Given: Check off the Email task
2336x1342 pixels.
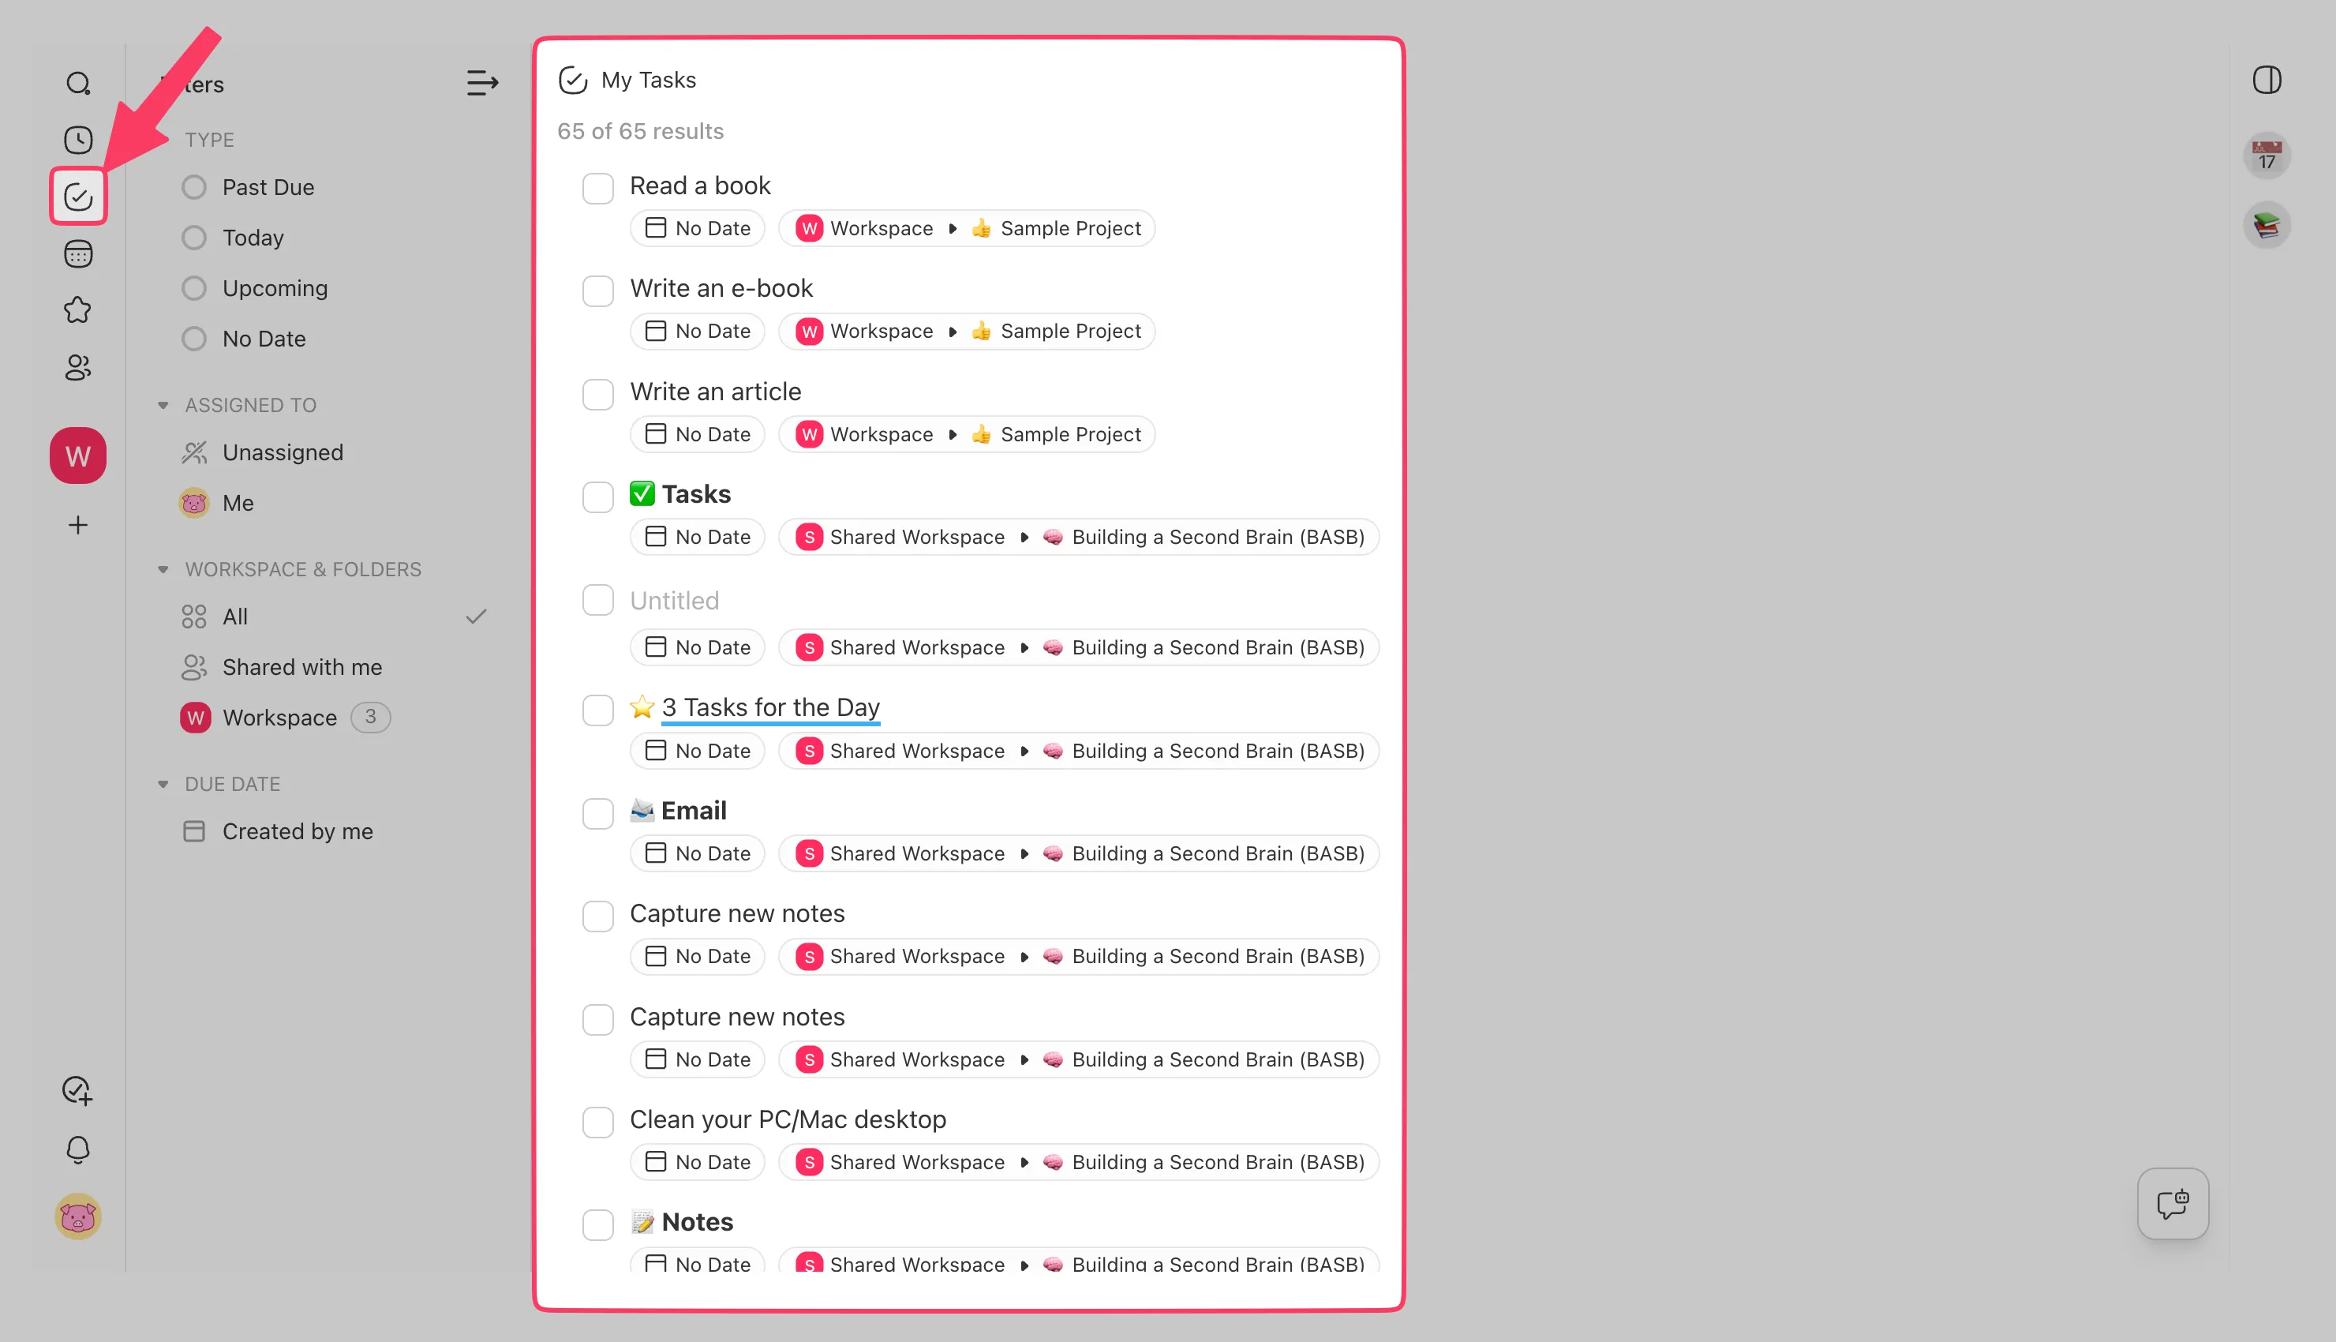Looking at the screenshot, I should point(598,814).
